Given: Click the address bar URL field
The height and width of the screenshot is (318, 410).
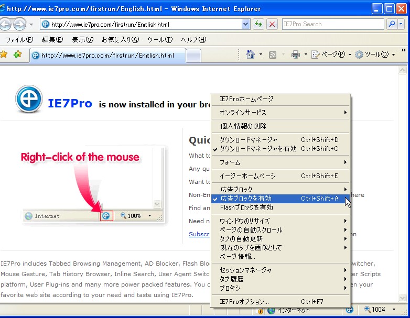Looking at the screenshot, I should click(x=141, y=24).
